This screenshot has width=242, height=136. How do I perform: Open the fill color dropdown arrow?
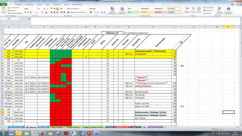[x=44, y=12]
